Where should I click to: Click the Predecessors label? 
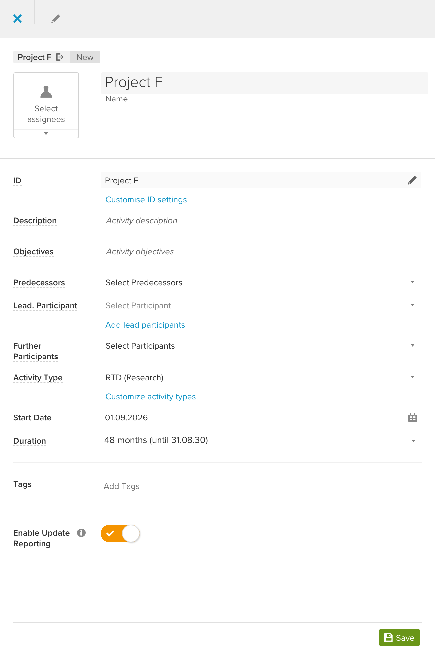click(x=39, y=283)
